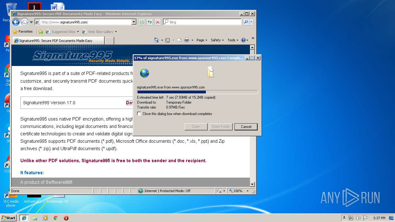Expand the Print options dropdown arrow
This screenshot has width=395, height=222.
pyautogui.click(x=192, y=40)
